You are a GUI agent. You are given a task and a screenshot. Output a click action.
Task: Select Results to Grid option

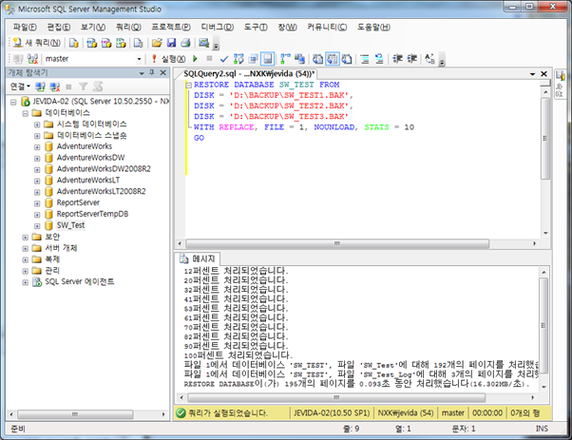[333, 59]
